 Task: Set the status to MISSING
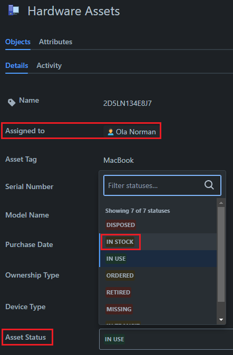[119, 309]
